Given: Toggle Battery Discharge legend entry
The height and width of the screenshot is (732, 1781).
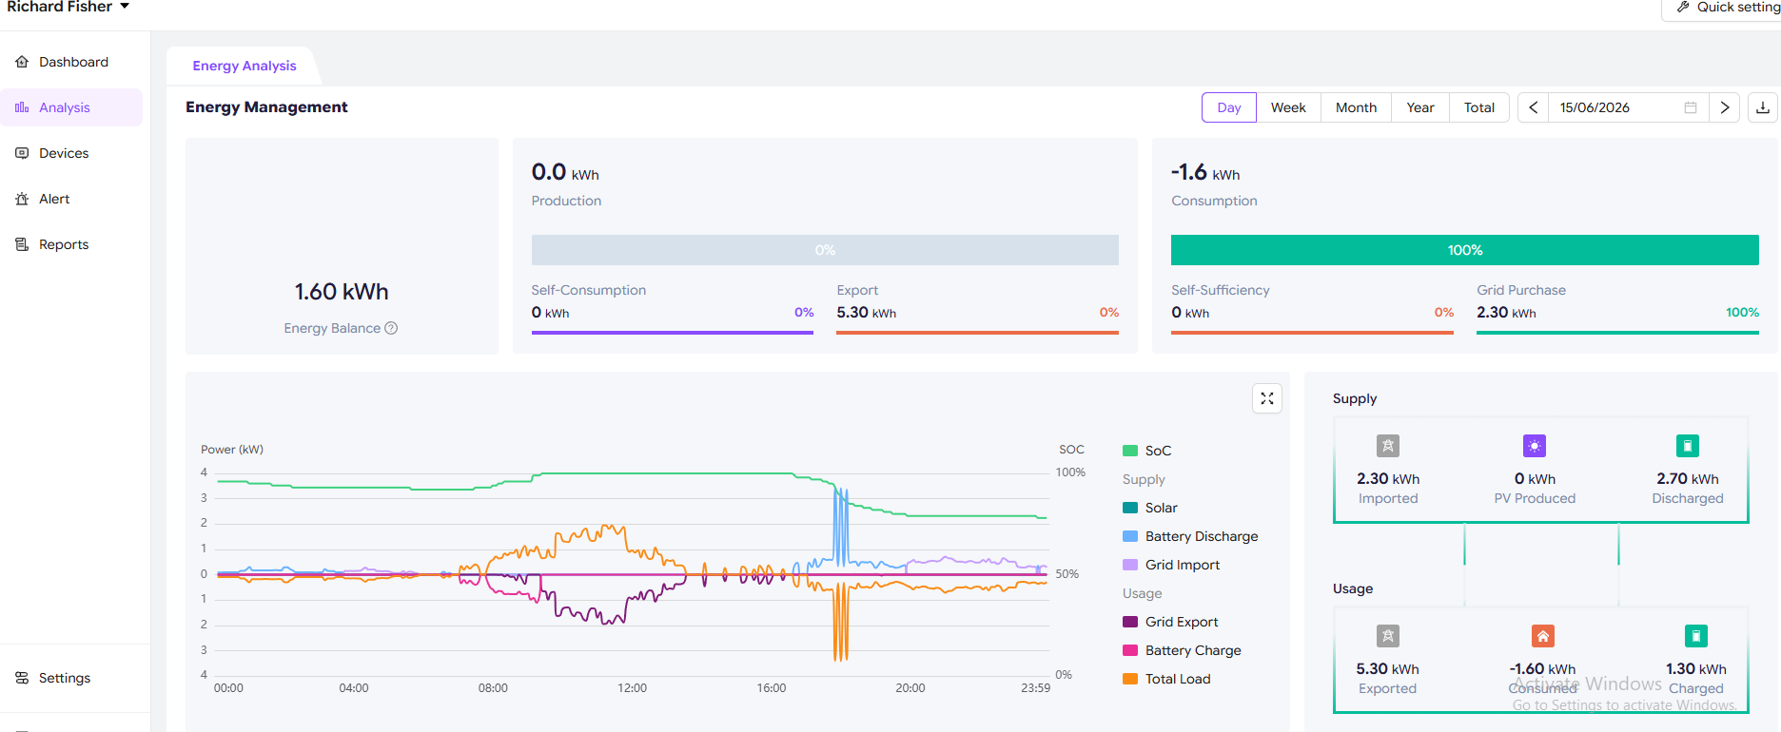Looking at the screenshot, I should [x=1190, y=536].
